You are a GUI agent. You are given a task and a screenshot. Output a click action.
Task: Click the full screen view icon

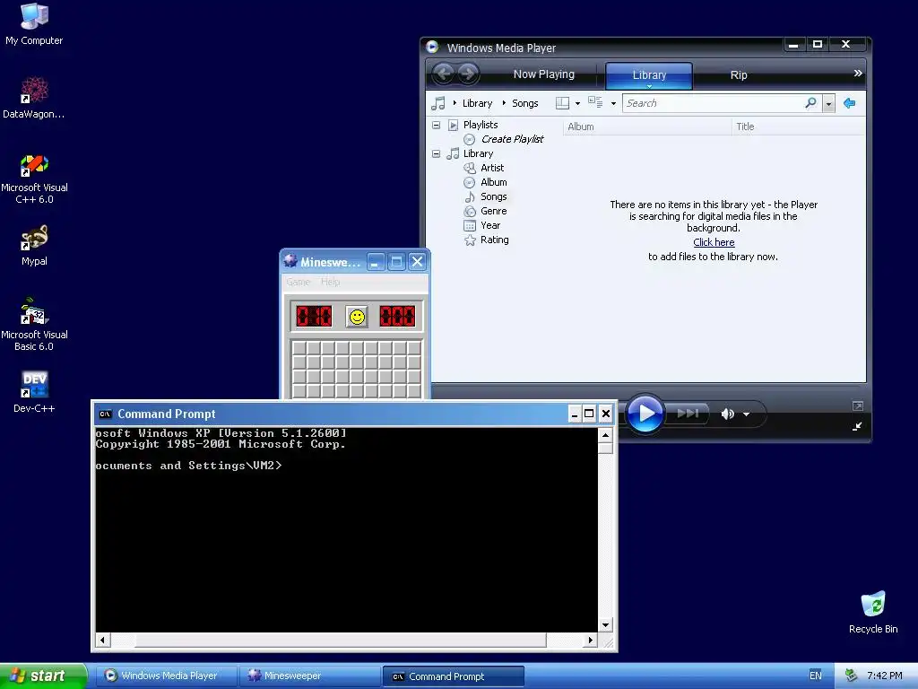coord(858,406)
